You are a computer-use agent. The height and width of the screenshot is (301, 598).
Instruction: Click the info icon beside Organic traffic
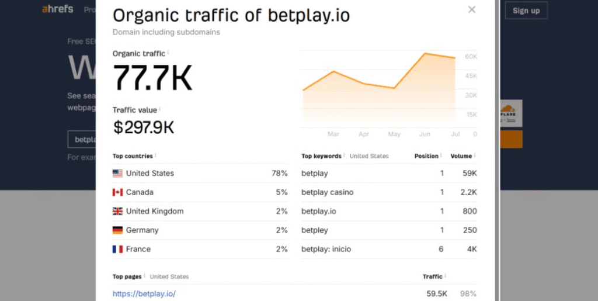pyautogui.click(x=168, y=52)
